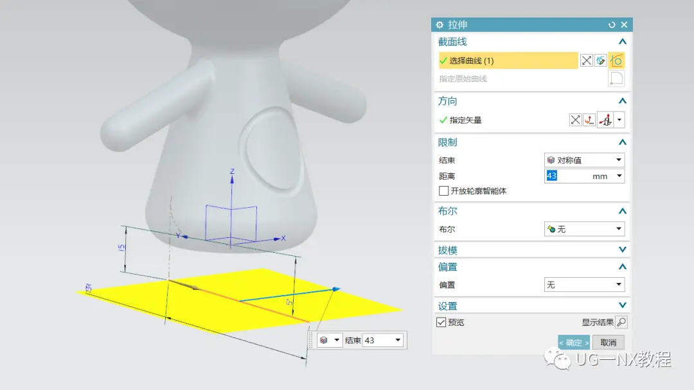This screenshot has height=390, width=694.
Task: Click the 显示结果 magnifier button
Action: (621, 323)
